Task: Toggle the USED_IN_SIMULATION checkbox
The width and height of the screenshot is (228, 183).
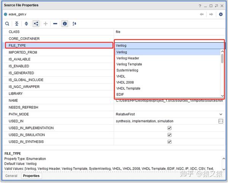Action: click(x=169, y=135)
